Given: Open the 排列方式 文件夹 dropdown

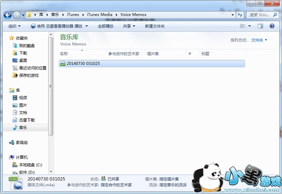Looking at the screenshot, I should point(259,40).
